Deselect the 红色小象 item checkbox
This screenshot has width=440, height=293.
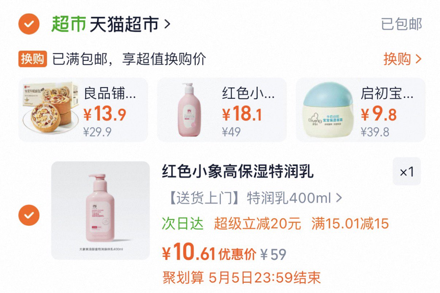(x=29, y=215)
